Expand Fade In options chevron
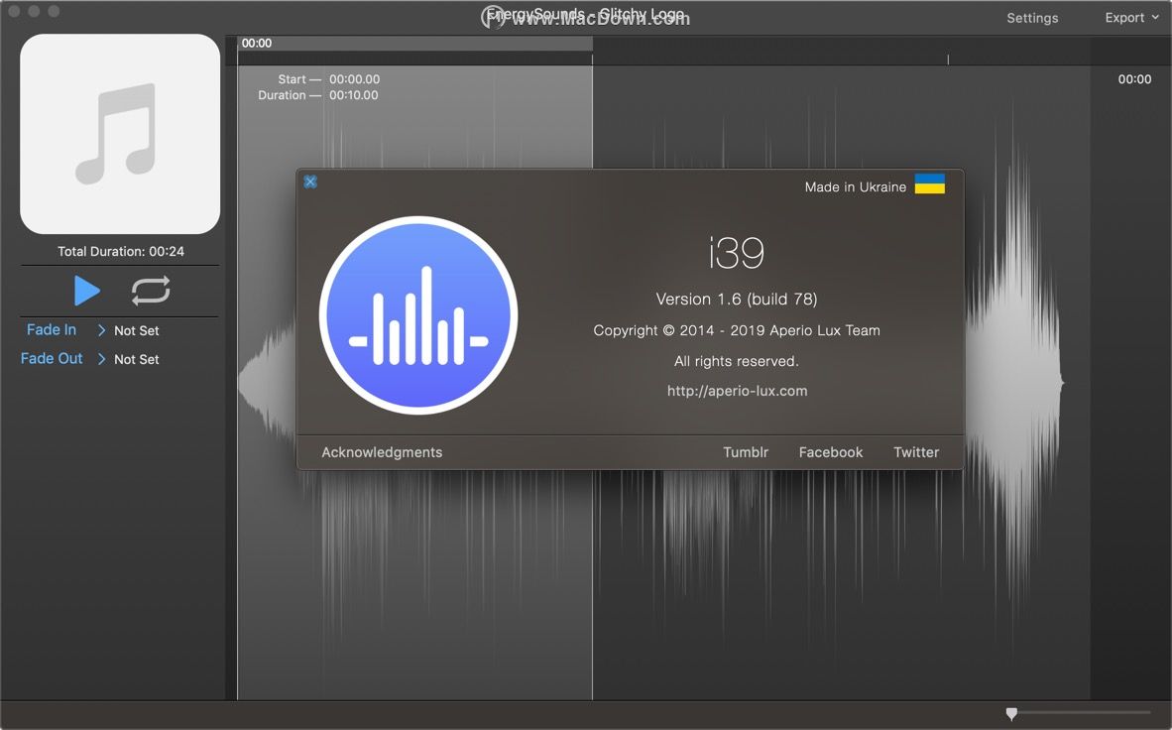 coord(102,330)
